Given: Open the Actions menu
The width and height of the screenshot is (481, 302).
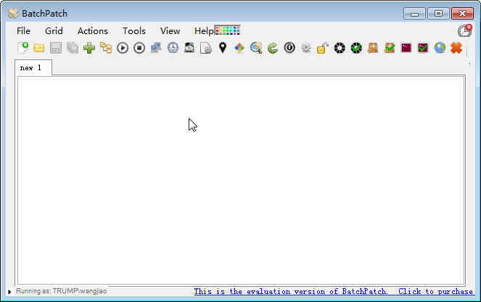Looking at the screenshot, I should click(93, 31).
